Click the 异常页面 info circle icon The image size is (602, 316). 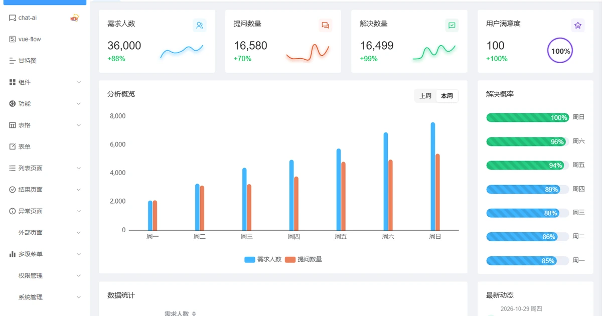(13, 211)
